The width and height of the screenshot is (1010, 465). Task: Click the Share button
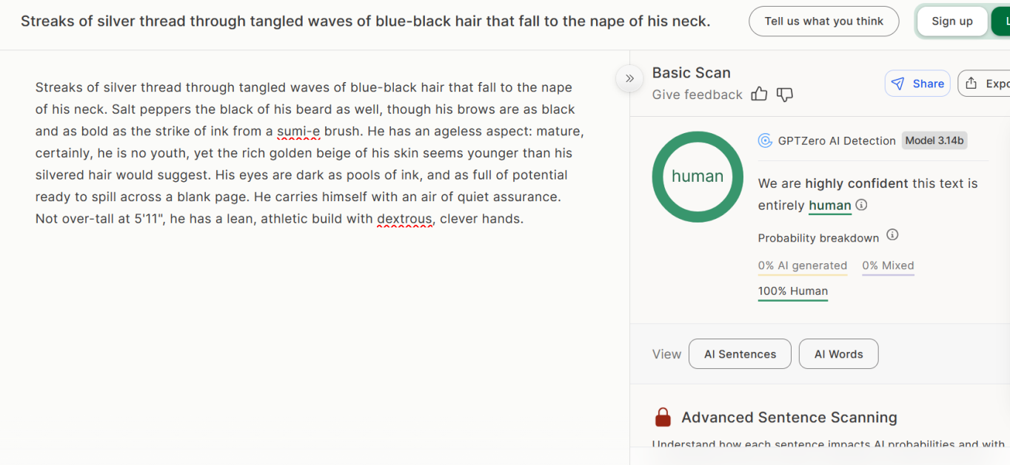[917, 84]
